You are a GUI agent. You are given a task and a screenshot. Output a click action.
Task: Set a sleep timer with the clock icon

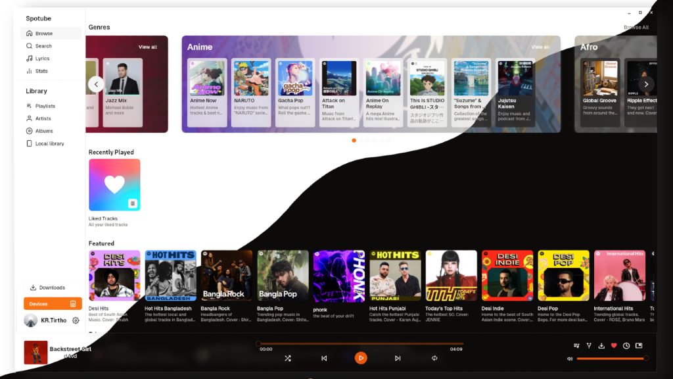(x=626, y=345)
